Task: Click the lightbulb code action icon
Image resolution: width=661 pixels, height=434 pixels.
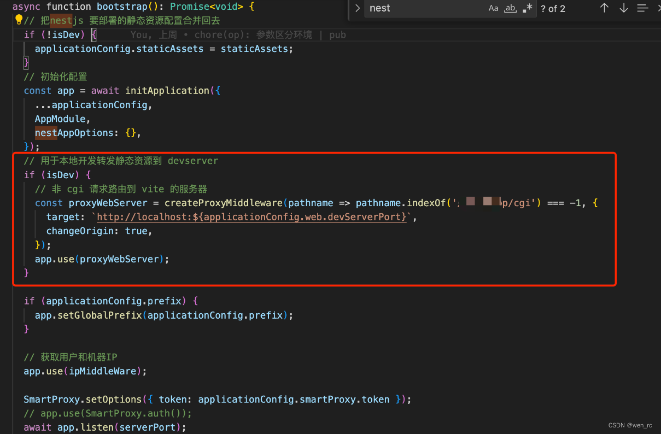Action: click(x=19, y=20)
